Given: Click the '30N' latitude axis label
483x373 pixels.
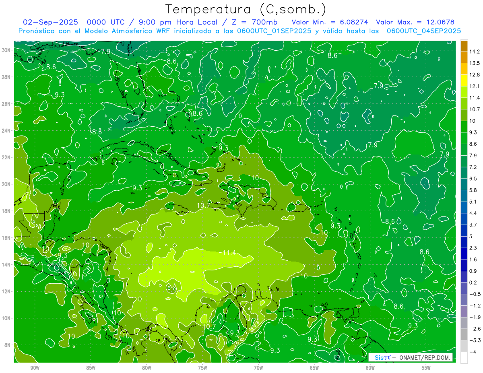Looking at the screenshot, I should (7, 50).
